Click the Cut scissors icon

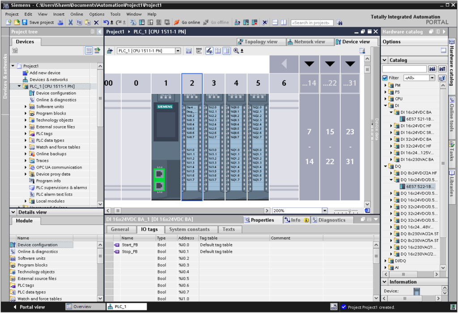click(71, 22)
